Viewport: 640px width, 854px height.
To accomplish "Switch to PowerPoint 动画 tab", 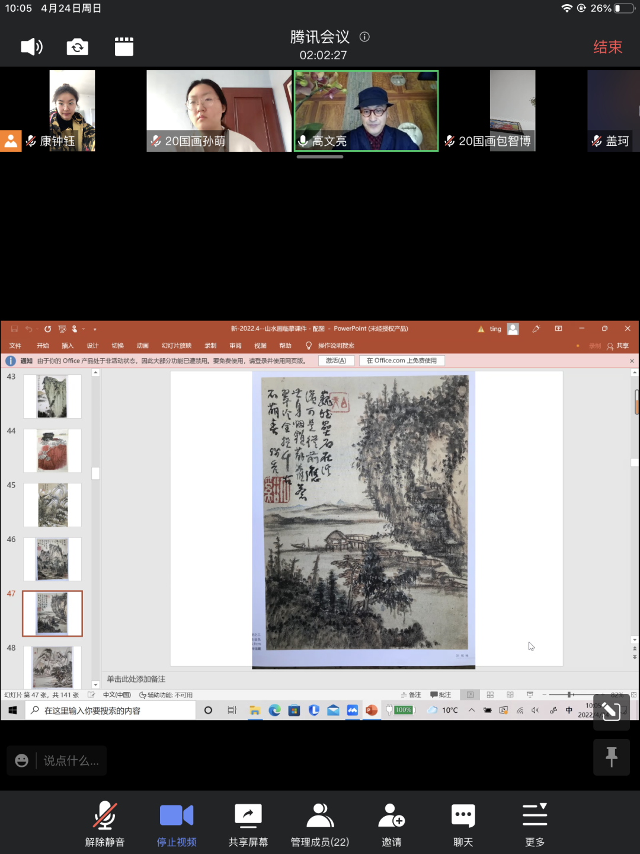I will point(143,346).
